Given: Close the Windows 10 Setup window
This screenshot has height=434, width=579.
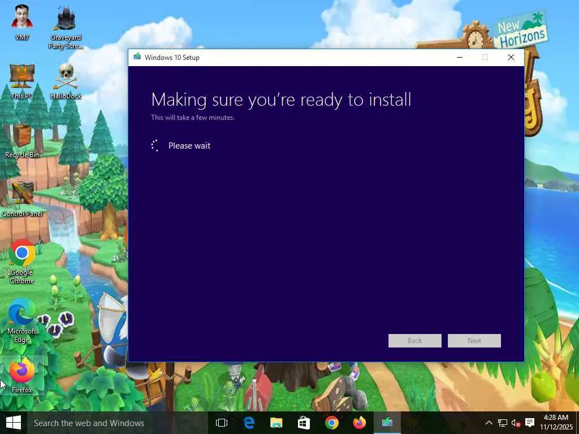Looking at the screenshot, I should [x=511, y=57].
